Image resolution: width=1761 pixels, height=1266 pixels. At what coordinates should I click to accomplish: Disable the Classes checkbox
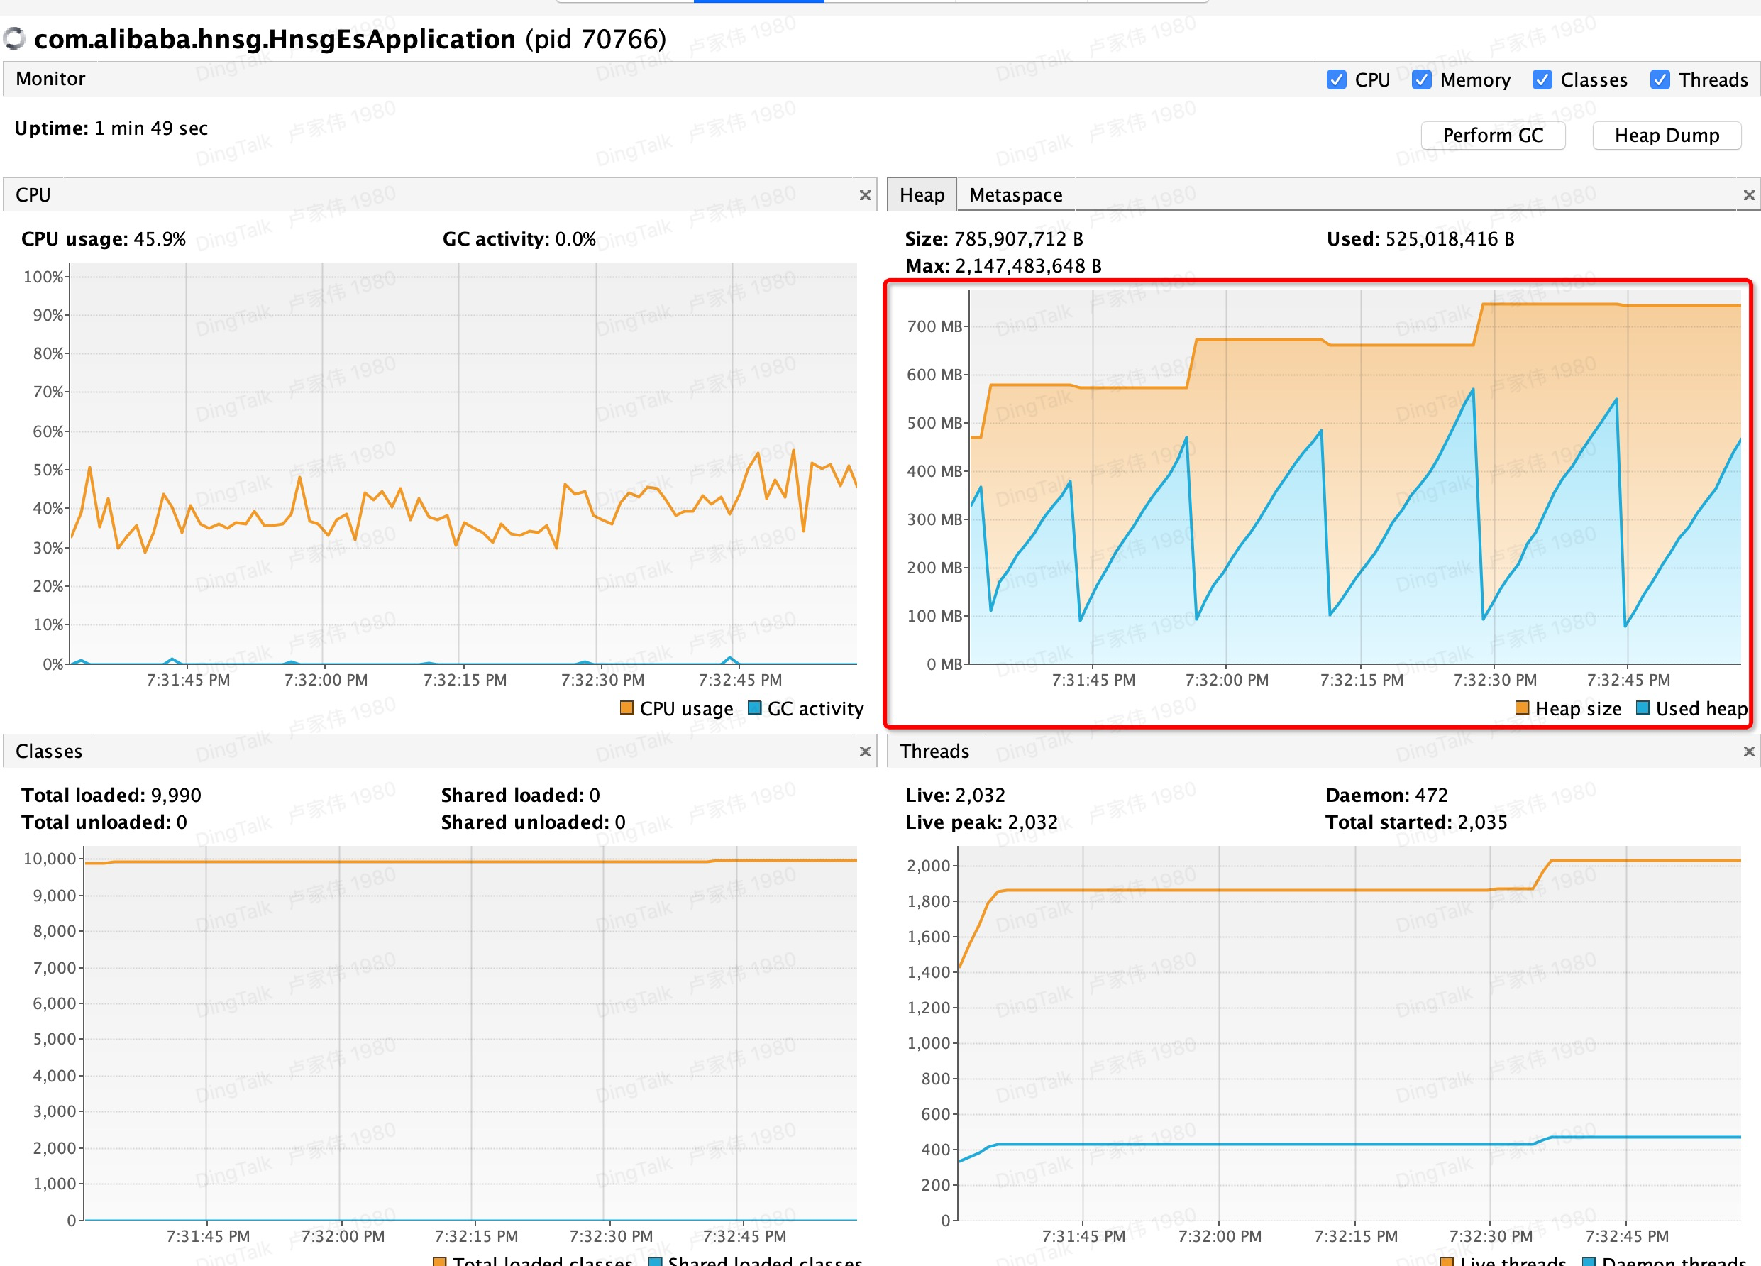[x=1542, y=79]
